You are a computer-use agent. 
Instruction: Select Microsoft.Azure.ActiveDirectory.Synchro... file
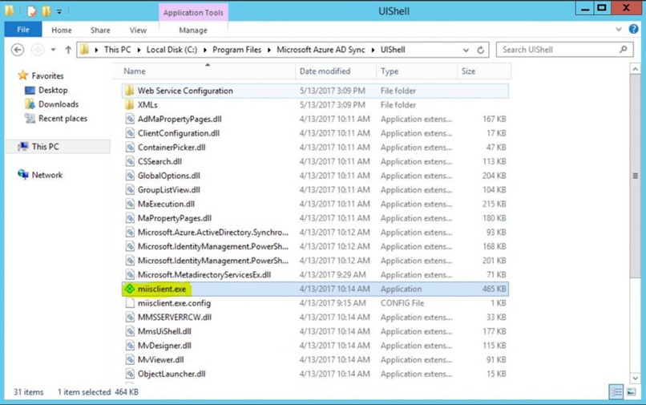tap(213, 233)
